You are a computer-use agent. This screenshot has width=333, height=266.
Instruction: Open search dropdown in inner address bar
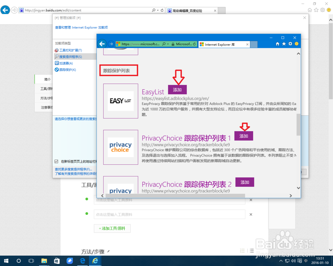[168, 44]
